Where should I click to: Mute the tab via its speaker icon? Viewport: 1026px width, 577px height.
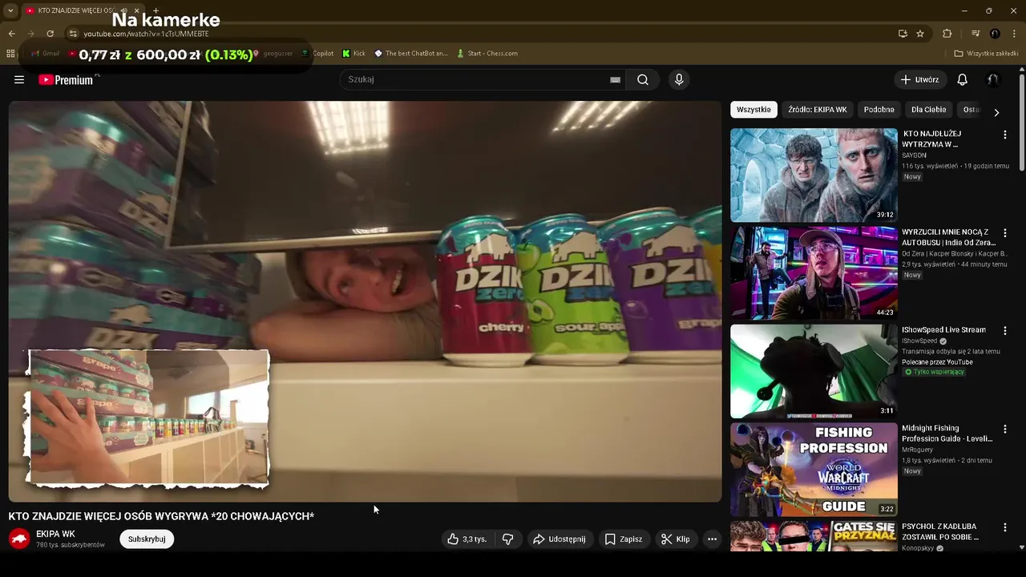point(123,10)
